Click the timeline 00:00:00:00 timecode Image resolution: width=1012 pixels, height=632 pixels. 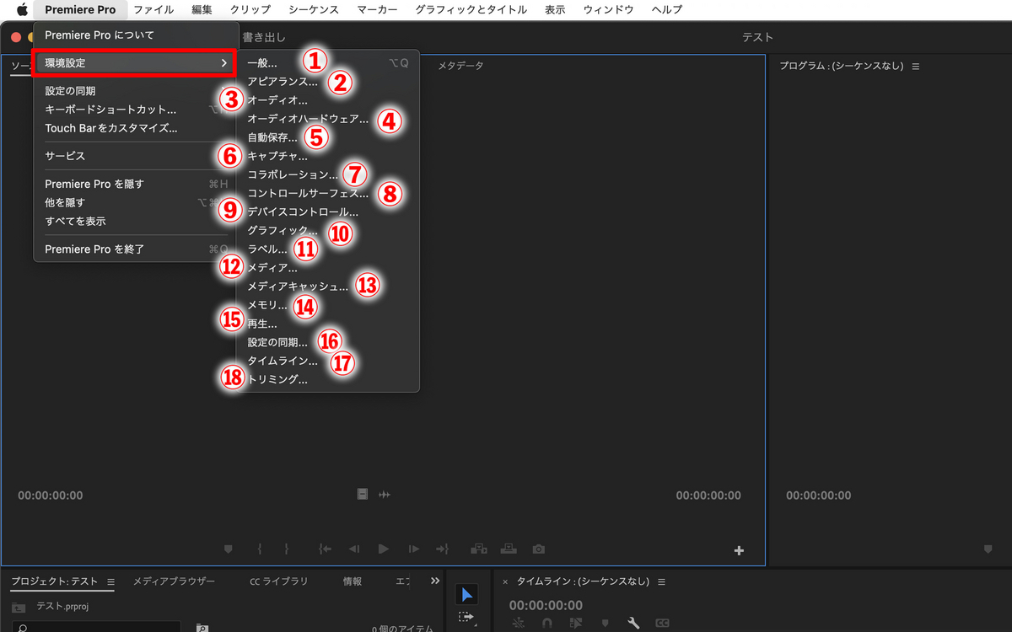pos(546,605)
